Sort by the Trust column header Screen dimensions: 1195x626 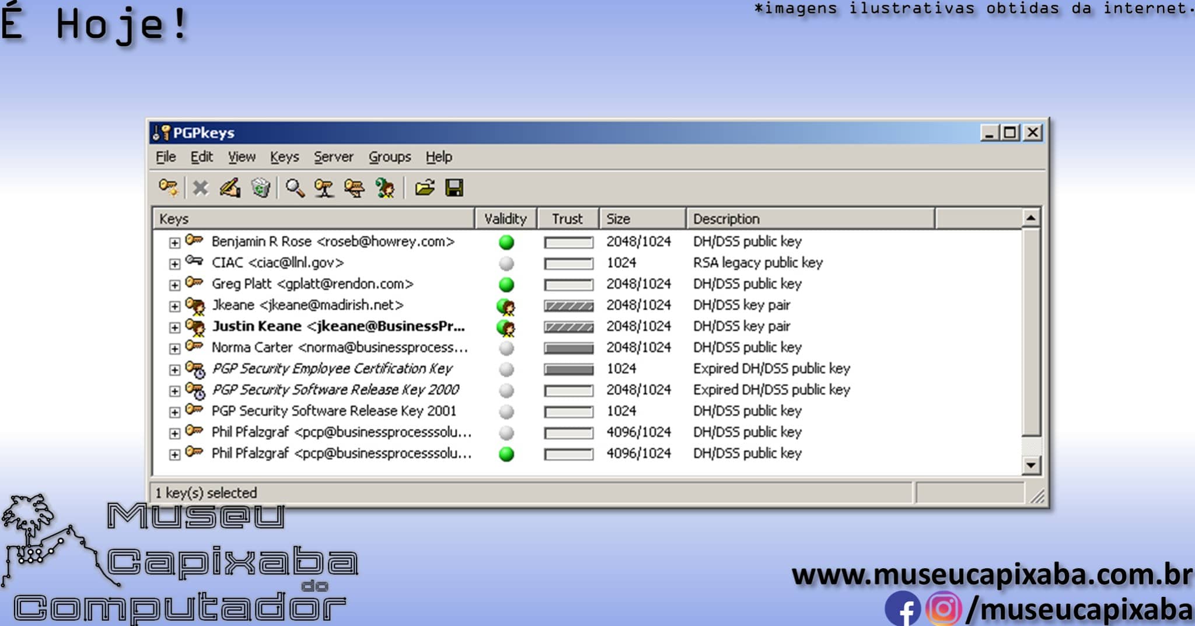(x=568, y=219)
